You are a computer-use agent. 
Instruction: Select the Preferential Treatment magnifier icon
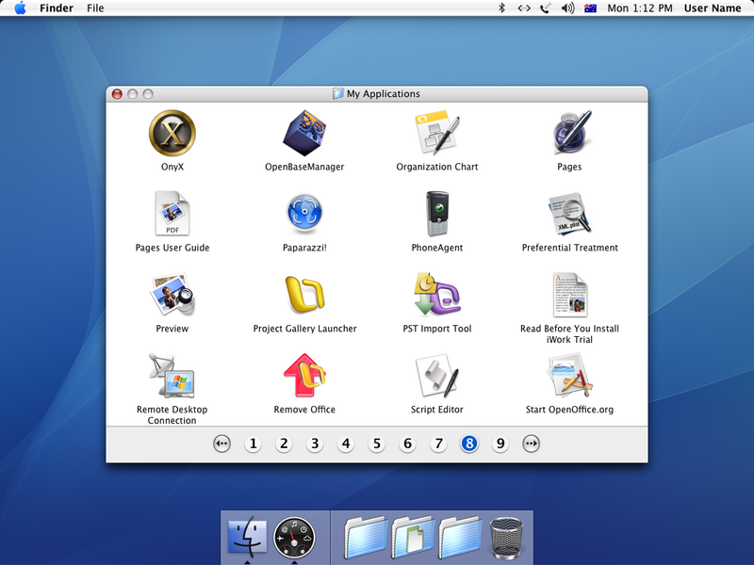tap(570, 214)
